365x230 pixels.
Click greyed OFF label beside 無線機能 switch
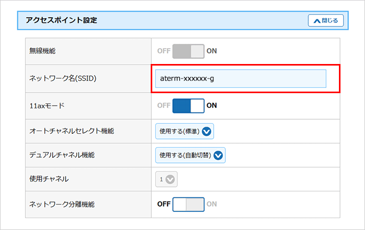tap(164, 51)
